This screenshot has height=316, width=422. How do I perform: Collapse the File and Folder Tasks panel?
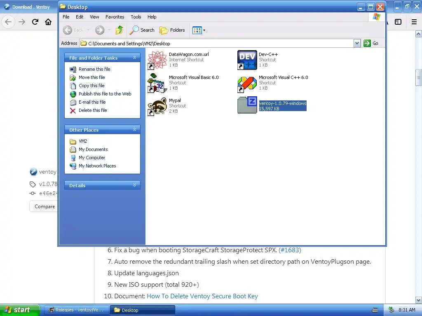[x=135, y=58]
